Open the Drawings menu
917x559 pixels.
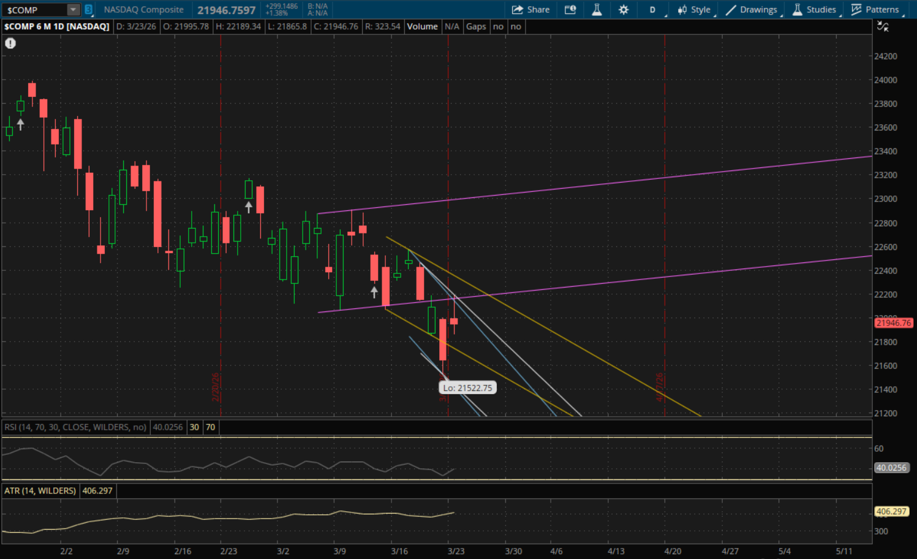click(x=752, y=10)
